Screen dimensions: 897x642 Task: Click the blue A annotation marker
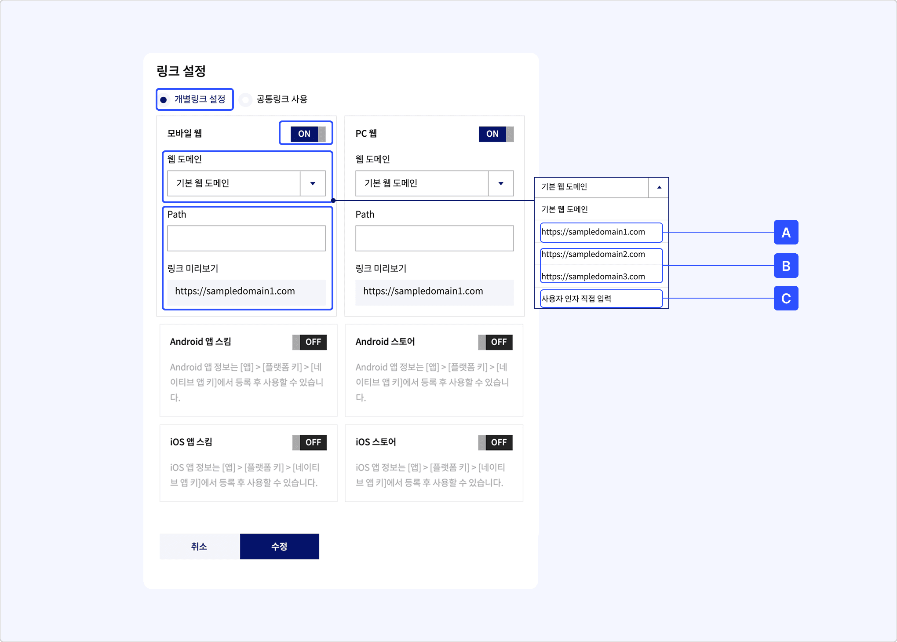[786, 232]
